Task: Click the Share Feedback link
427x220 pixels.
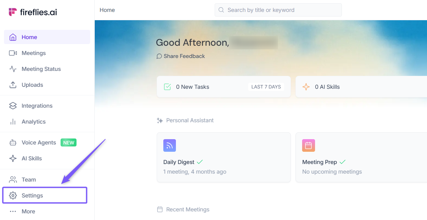Action: (181, 56)
